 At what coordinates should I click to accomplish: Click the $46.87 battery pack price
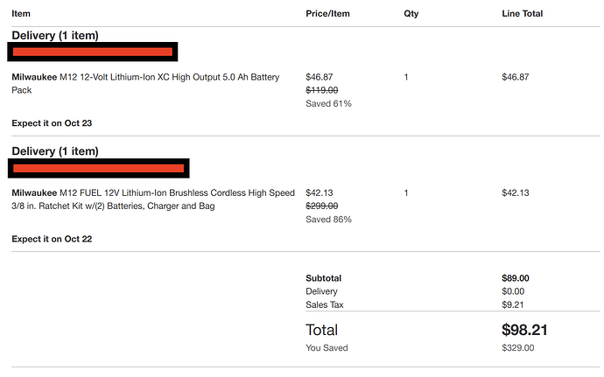(x=319, y=77)
